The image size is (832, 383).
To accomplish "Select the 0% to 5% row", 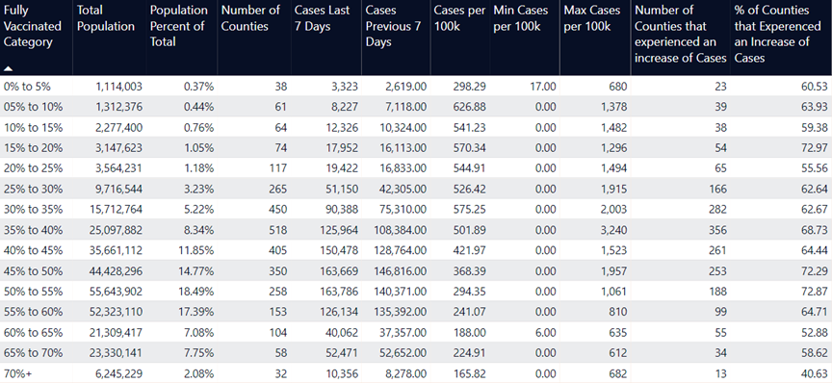I will [x=416, y=86].
